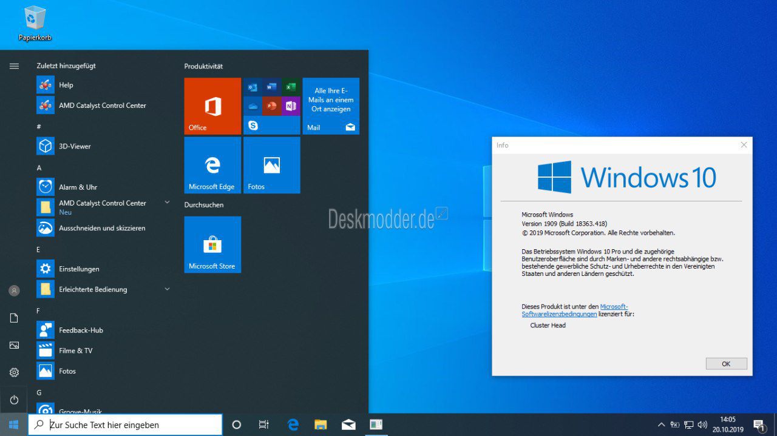
Task: Click the volume speaker tray icon
Action: (x=703, y=424)
